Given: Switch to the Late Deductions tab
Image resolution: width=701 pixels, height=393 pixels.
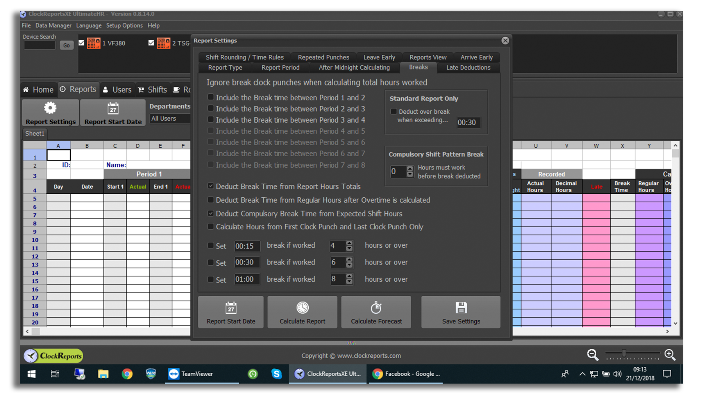Looking at the screenshot, I should click(468, 68).
